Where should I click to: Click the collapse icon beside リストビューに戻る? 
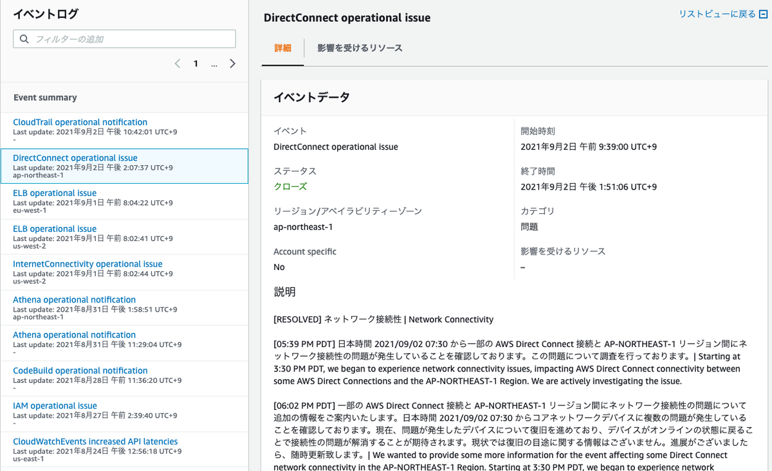[x=764, y=14]
